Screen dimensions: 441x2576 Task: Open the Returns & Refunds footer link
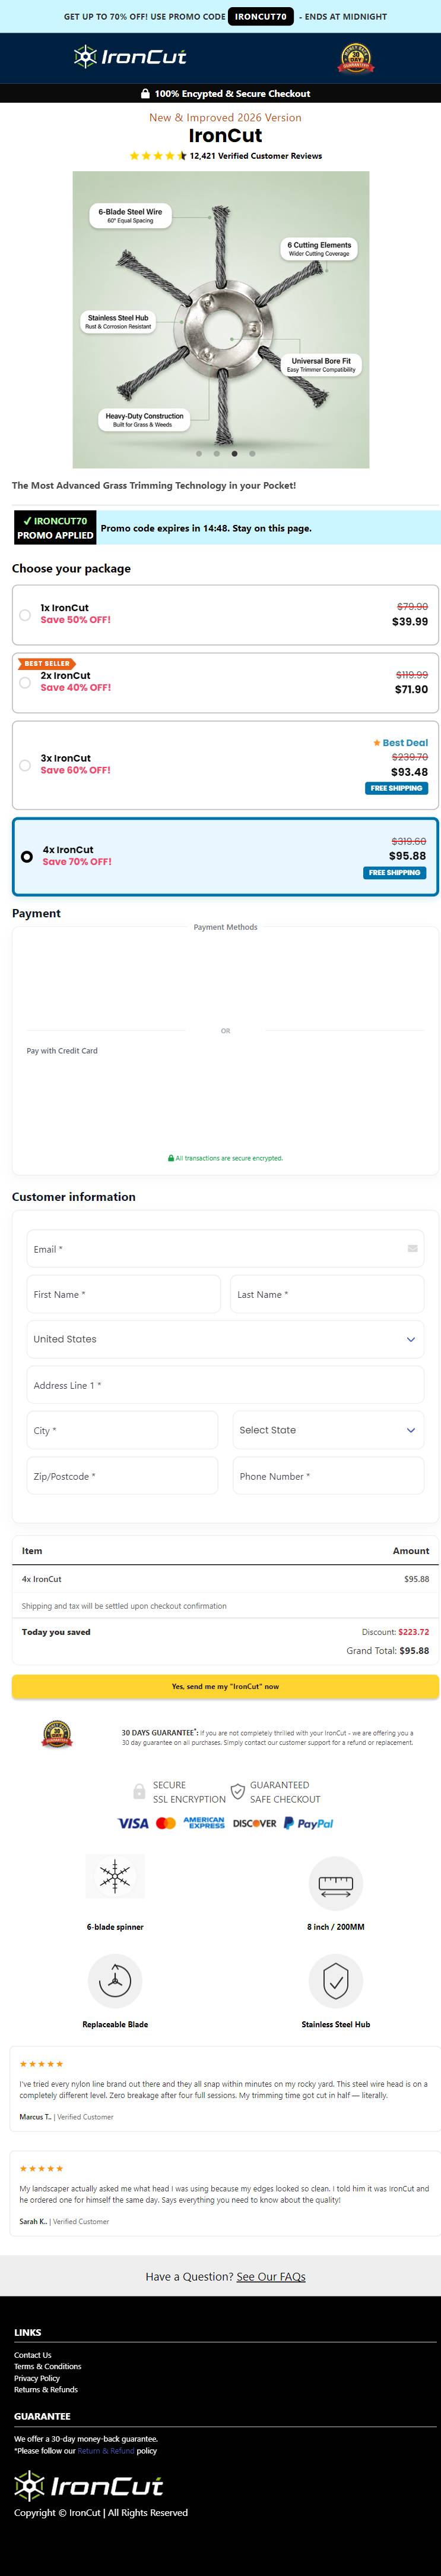[x=46, y=2389]
